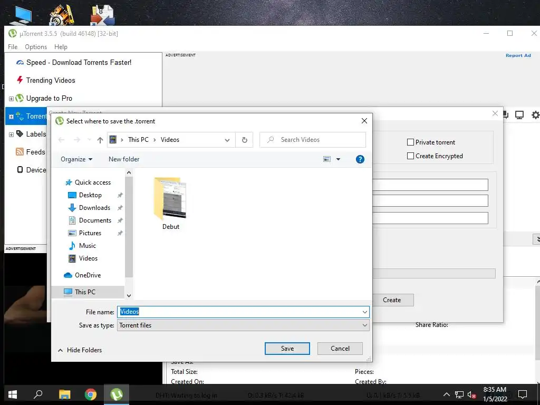Open Music in navigation pane

pyautogui.click(x=87, y=246)
